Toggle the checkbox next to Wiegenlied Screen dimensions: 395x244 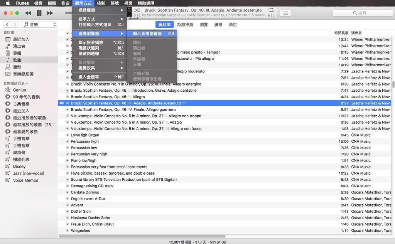pos(68,231)
